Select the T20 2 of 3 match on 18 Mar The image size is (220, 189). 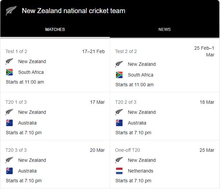165,117
